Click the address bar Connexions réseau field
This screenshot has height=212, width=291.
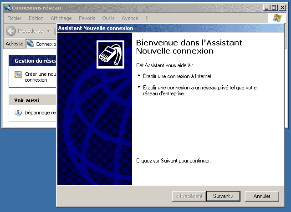pyautogui.click(x=41, y=44)
